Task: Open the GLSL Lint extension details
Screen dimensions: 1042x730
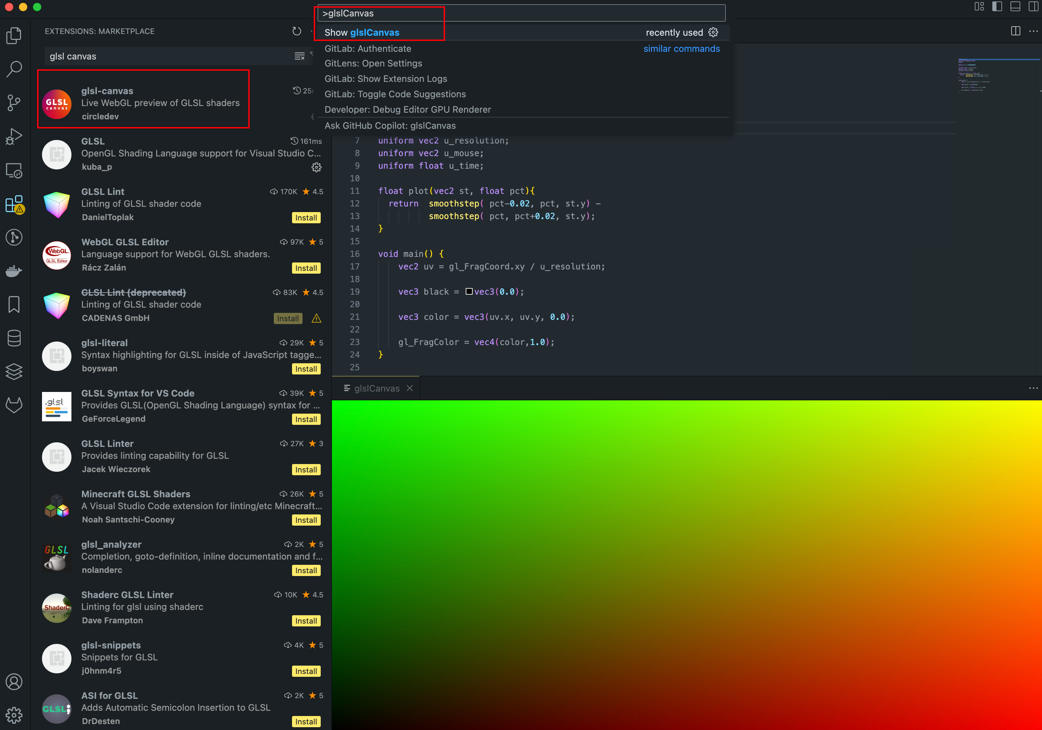Action: point(181,205)
